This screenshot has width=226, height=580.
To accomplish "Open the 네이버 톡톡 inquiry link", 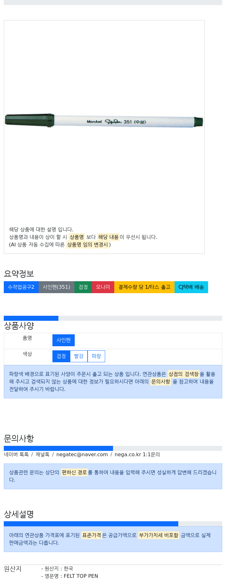I will tap(16, 455).
